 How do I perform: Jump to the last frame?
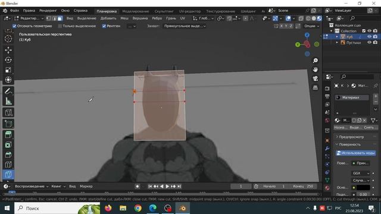tap(179, 186)
